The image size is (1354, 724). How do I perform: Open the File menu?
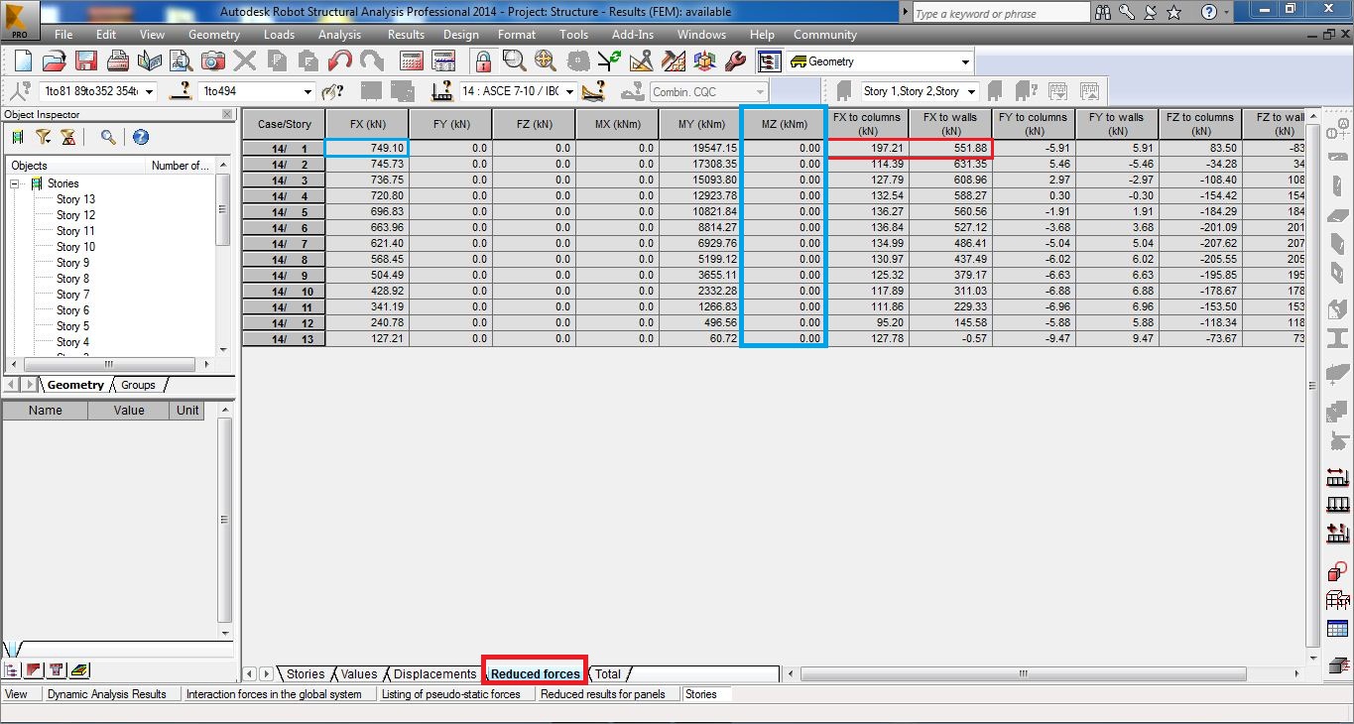(63, 34)
